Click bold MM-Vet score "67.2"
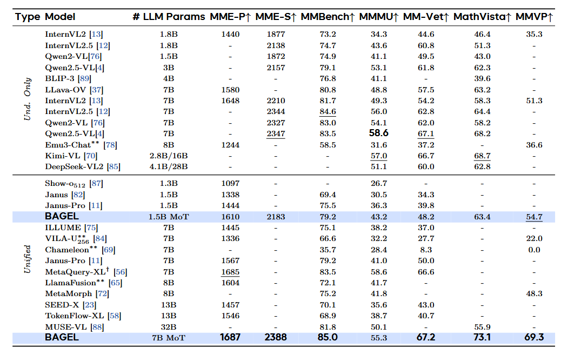Image resolution: width=581 pixels, height=348 pixels. click(426, 337)
